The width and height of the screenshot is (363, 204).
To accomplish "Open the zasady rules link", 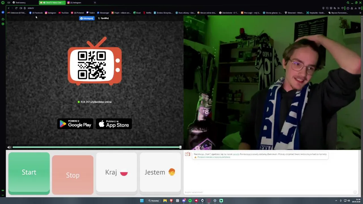I will click(236, 154).
